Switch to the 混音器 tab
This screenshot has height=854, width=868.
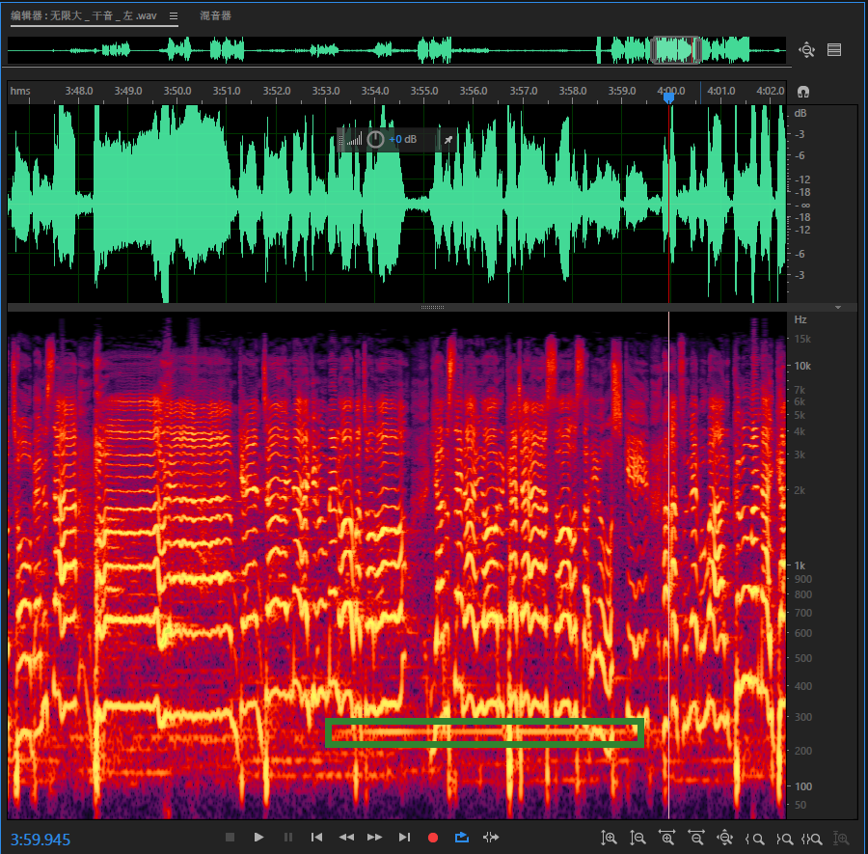[215, 16]
